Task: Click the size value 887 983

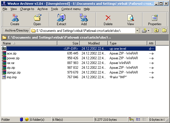Action: tap(73, 63)
